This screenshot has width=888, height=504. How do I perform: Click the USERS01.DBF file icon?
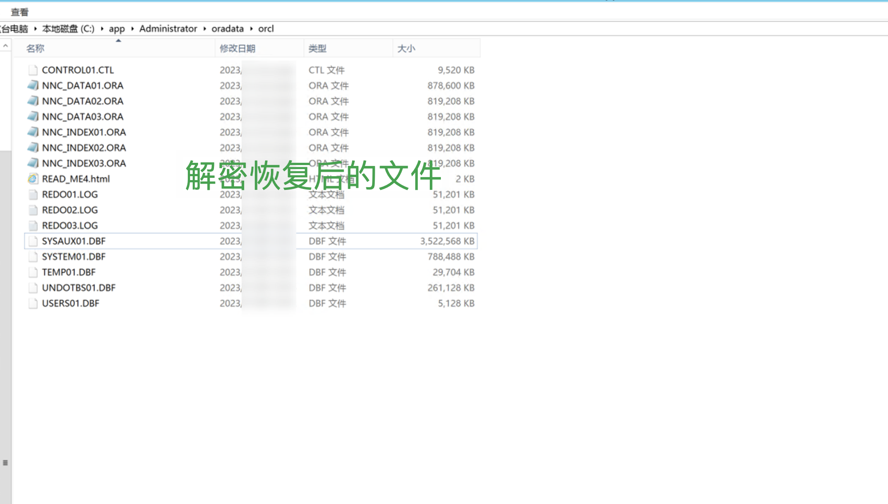[33, 303]
